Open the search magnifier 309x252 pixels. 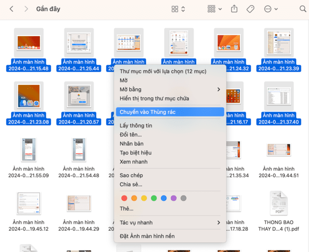pos(303,9)
